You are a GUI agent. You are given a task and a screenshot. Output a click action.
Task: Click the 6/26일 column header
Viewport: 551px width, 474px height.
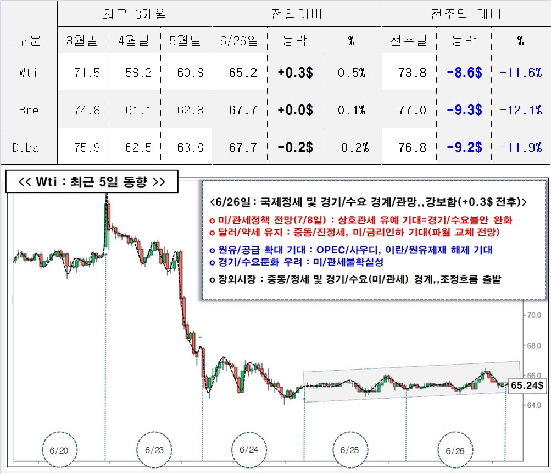point(240,40)
